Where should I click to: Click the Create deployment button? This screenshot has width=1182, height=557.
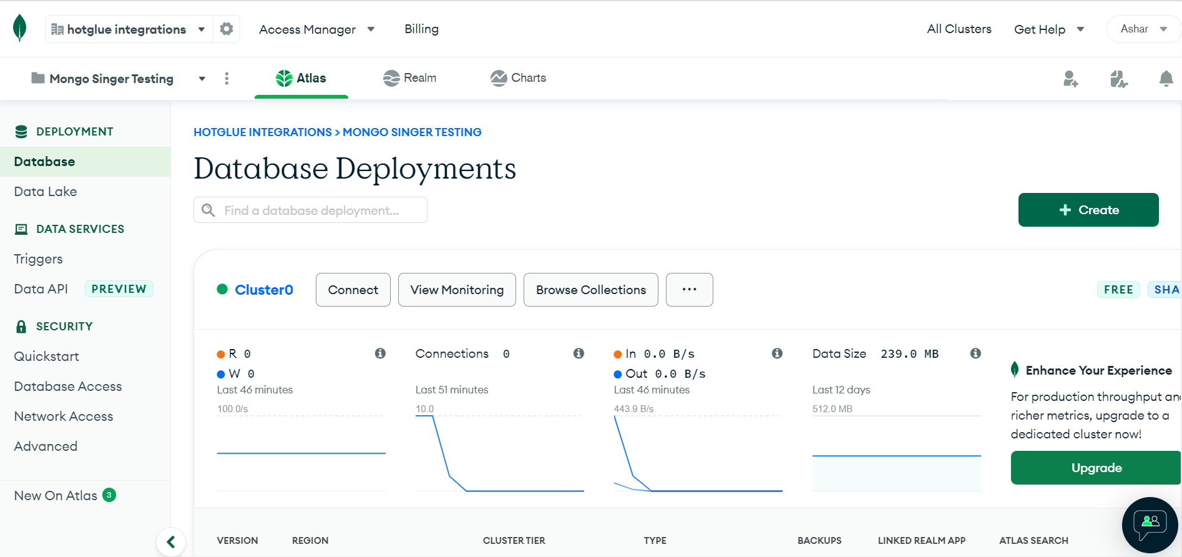[x=1088, y=210]
